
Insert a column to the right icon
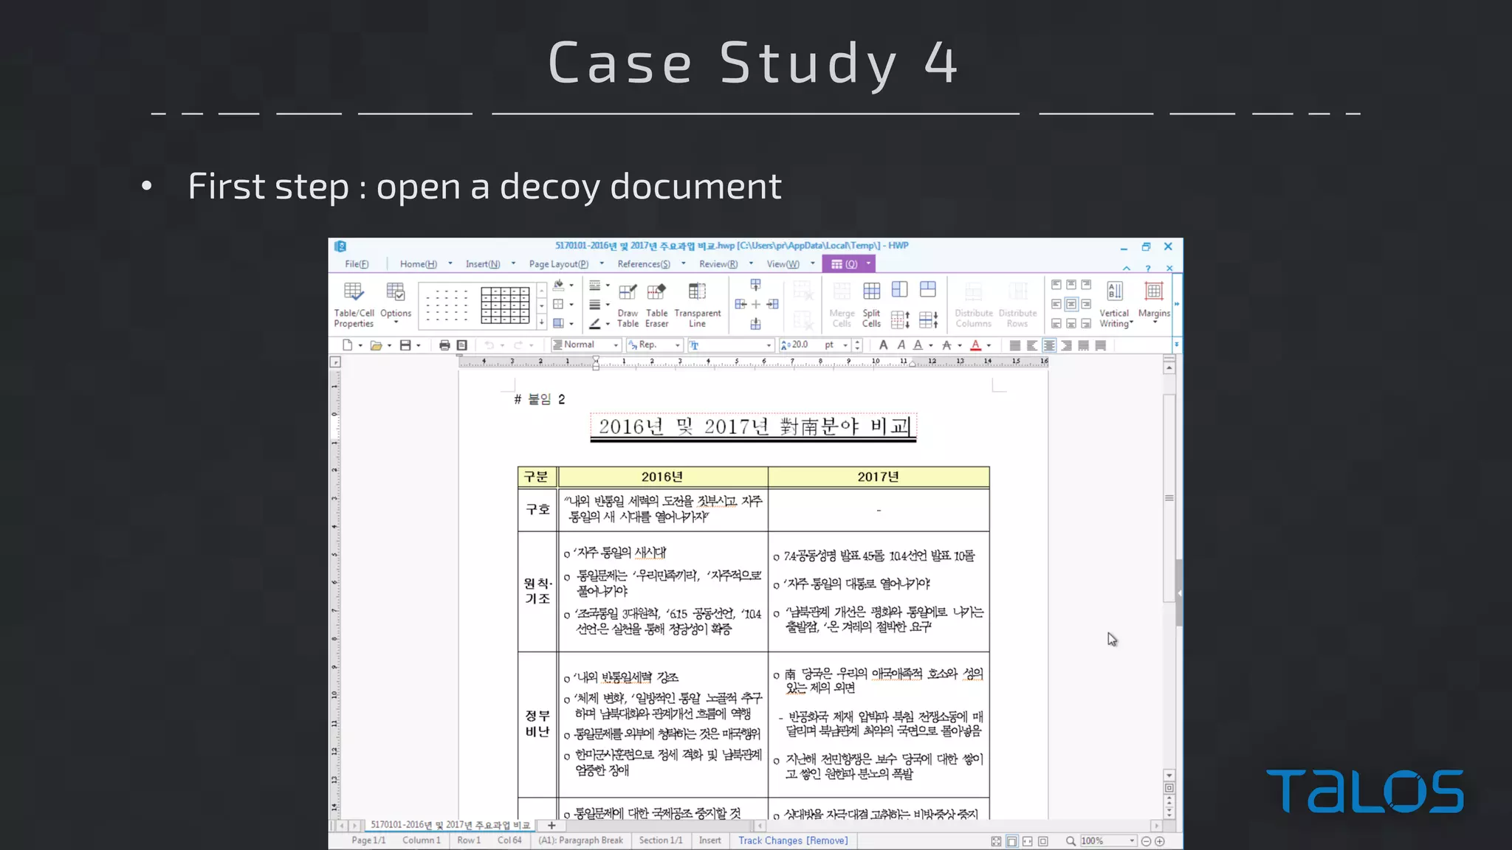[x=772, y=304]
